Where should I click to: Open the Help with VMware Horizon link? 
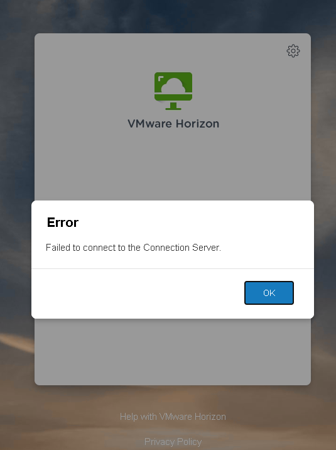coord(173,417)
